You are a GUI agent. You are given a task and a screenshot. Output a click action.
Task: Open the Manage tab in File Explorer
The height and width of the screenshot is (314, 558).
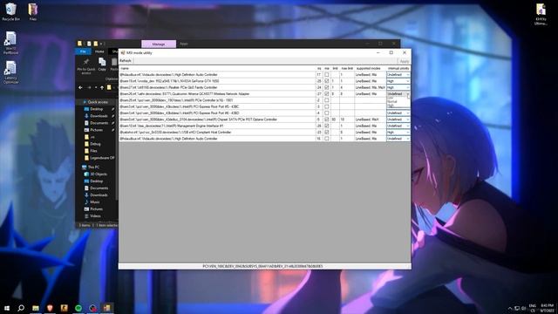(159, 44)
